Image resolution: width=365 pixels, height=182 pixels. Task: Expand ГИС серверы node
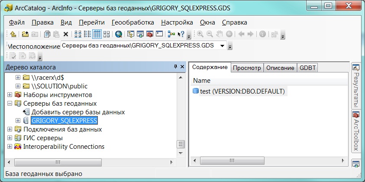coord(10,138)
